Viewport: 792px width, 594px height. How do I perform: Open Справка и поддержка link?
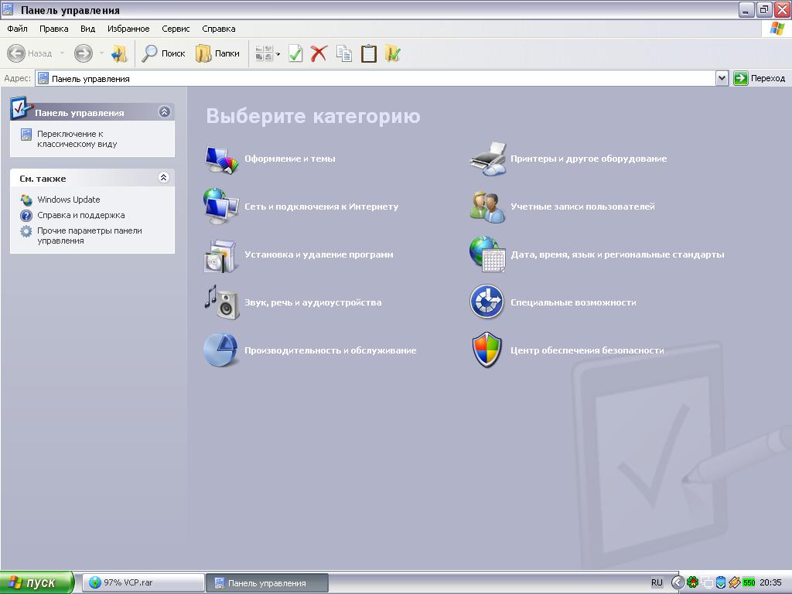[80, 215]
